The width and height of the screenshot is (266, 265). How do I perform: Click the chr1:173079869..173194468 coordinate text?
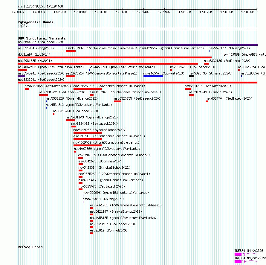click(x=40, y=6)
